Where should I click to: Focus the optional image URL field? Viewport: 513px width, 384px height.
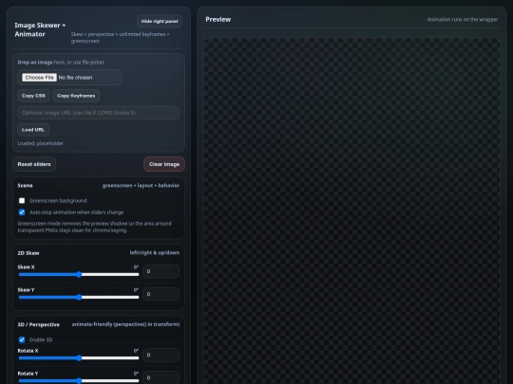coord(98,113)
